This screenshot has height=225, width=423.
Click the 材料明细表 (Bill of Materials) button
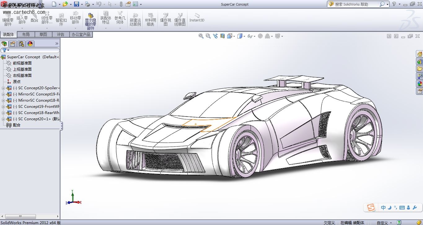tap(150, 19)
